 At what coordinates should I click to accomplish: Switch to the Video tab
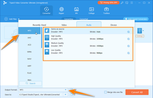[x=64, y=25]
